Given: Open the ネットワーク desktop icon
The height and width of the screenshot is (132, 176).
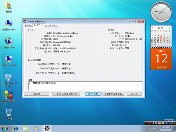Looking at the screenshot, I should (9, 43).
